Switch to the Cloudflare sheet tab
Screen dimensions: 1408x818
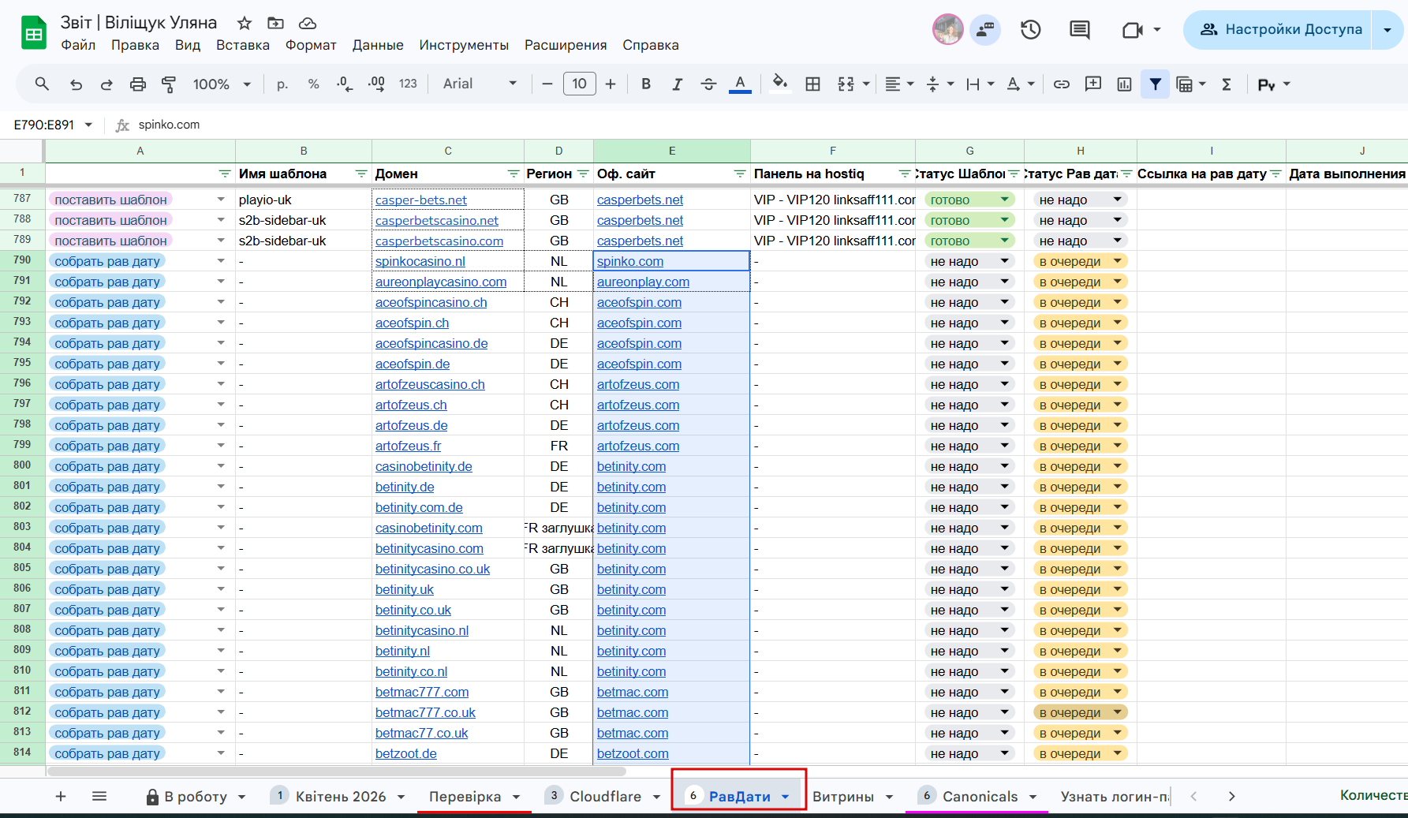[x=604, y=797]
